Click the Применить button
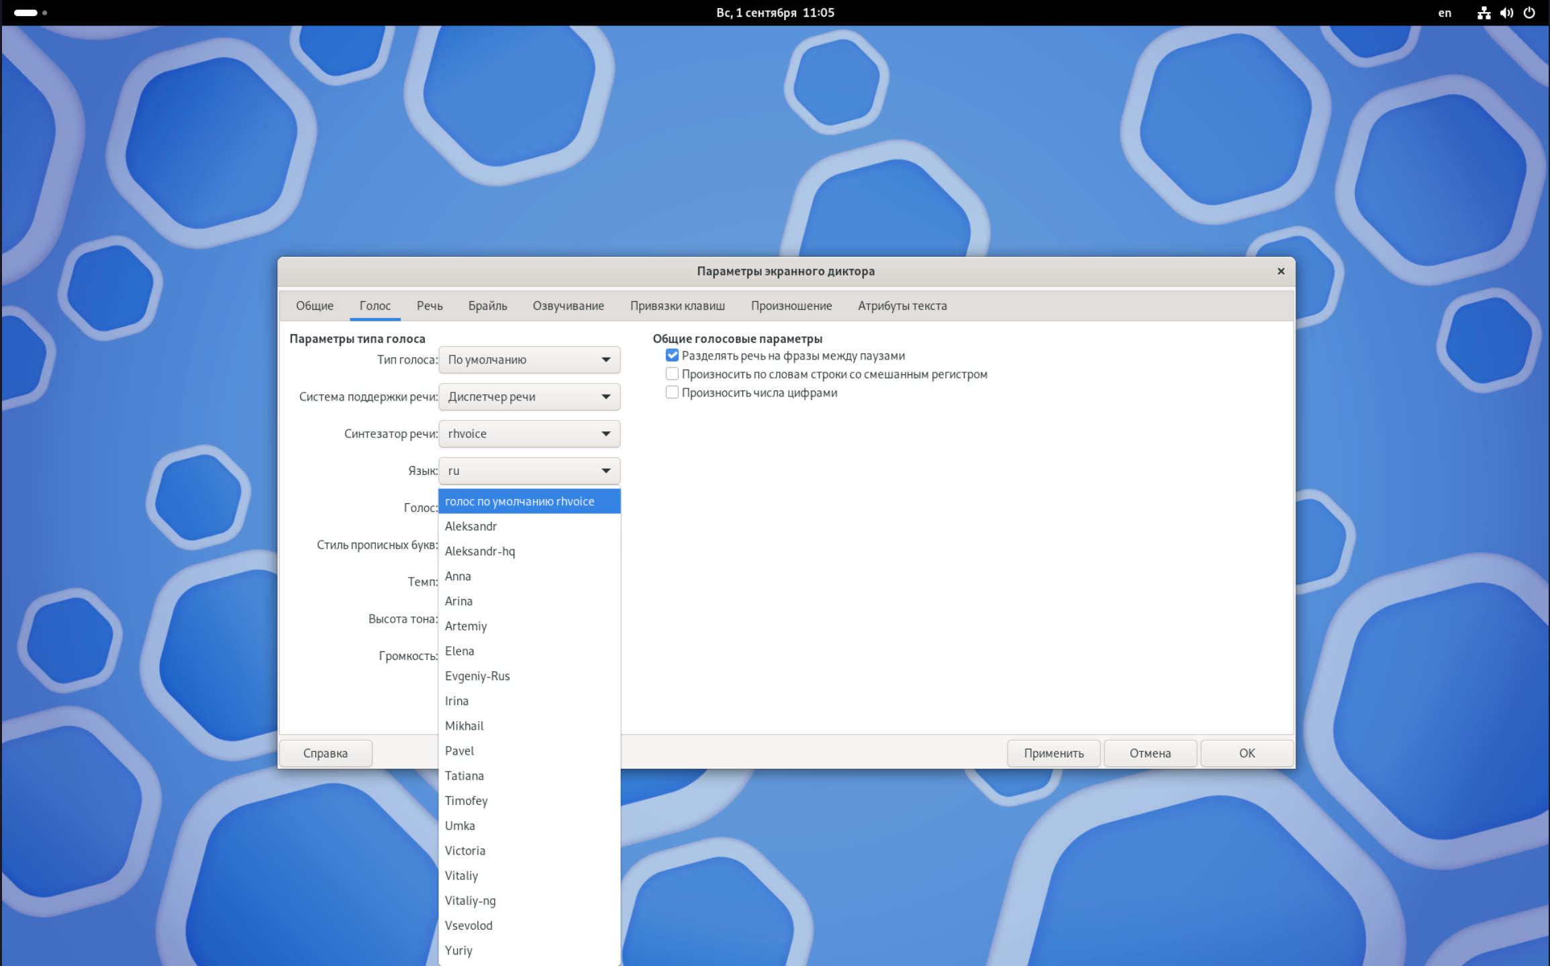 [1053, 753]
